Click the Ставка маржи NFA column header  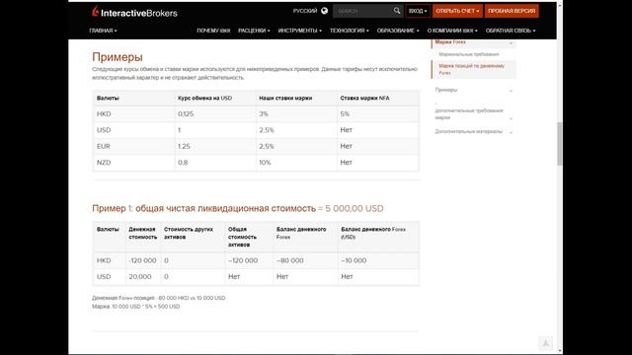click(x=364, y=99)
